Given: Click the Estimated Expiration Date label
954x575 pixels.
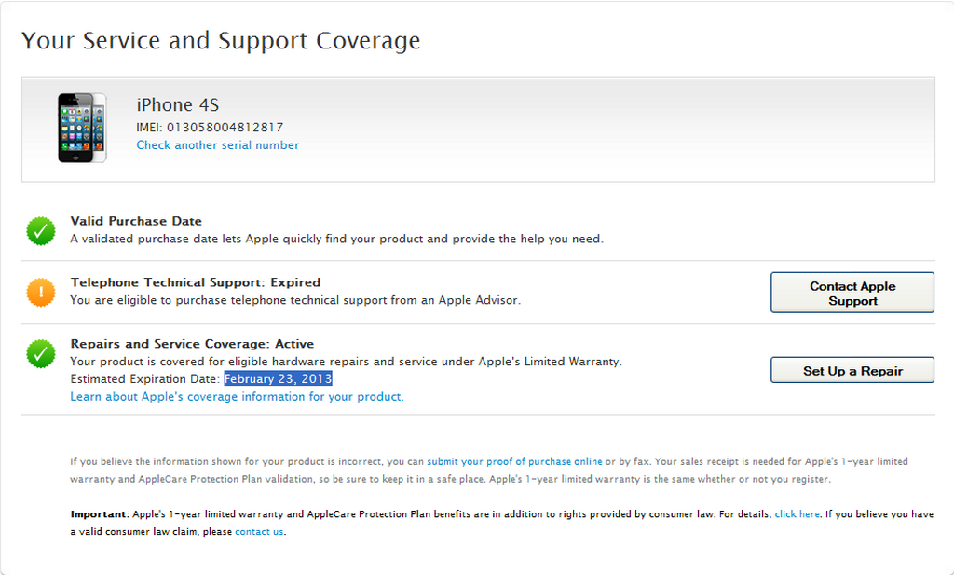Looking at the screenshot, I should (144, 379).
